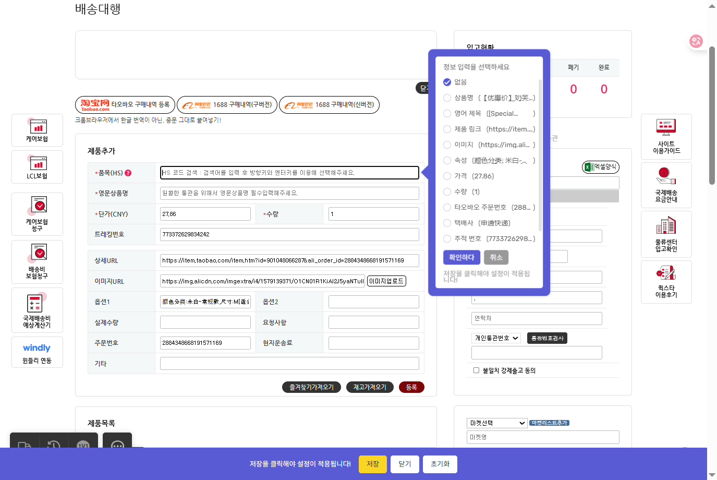Select the 가격 (27.86) radio option

[447, 176]
